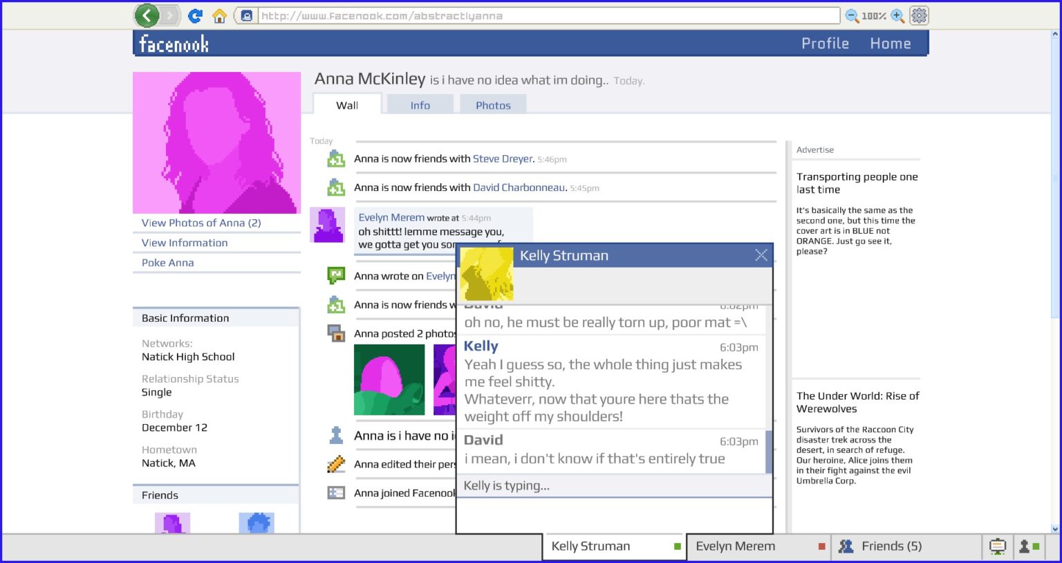Switch to the Photos tab

coord(493,105)
